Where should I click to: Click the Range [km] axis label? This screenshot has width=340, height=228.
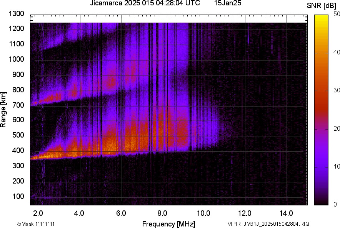click(3, 110)
